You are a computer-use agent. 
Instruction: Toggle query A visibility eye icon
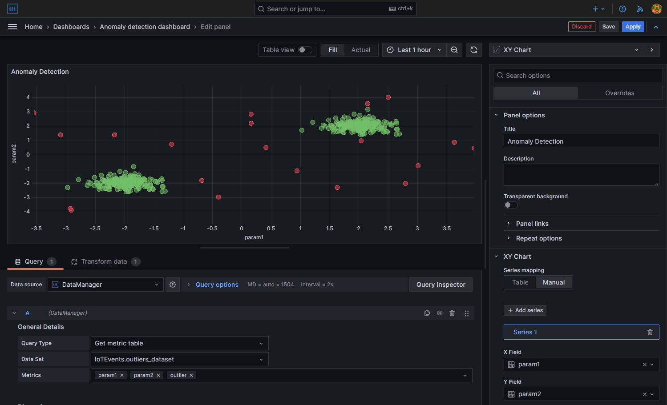(439, 313)
